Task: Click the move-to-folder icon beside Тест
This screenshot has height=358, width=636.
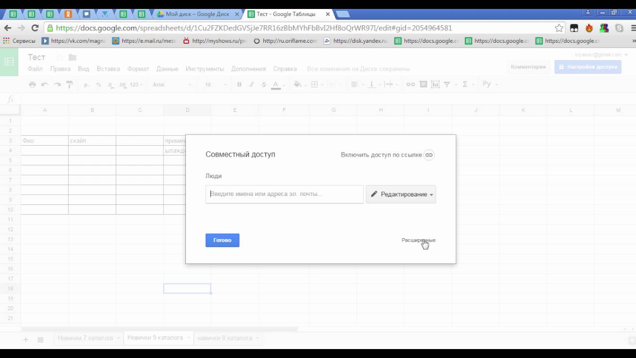Action: pos(73,57)
